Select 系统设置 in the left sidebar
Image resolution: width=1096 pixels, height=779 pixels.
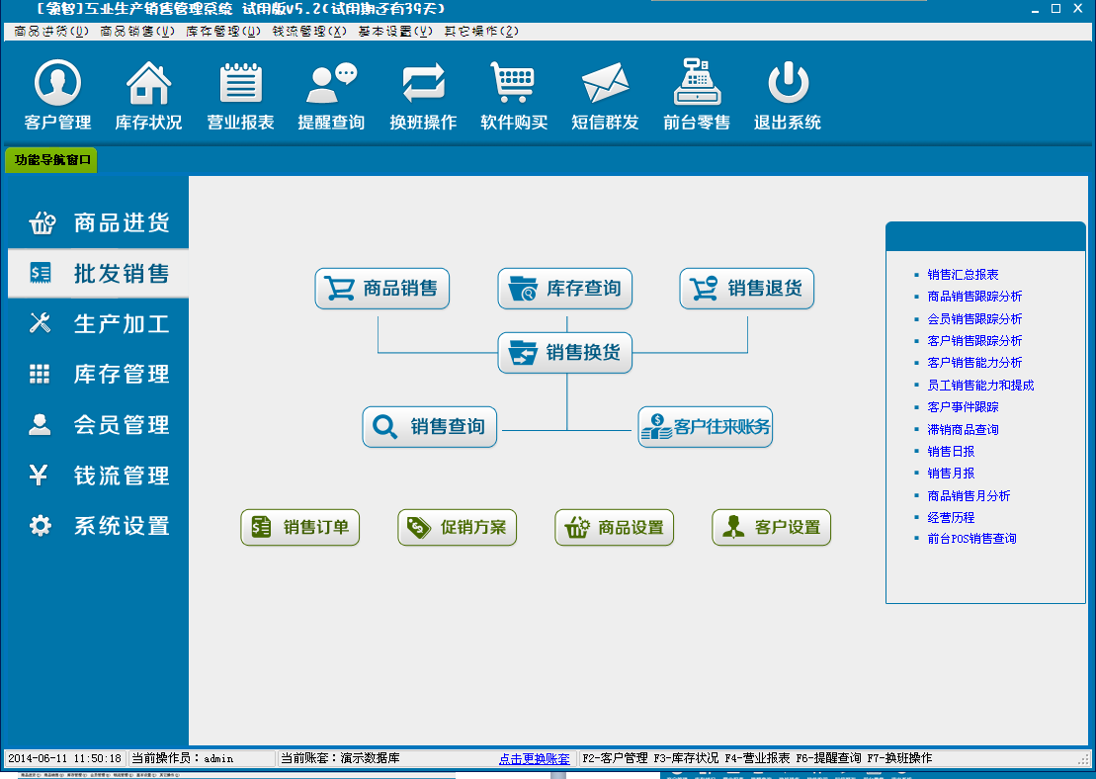99,526
